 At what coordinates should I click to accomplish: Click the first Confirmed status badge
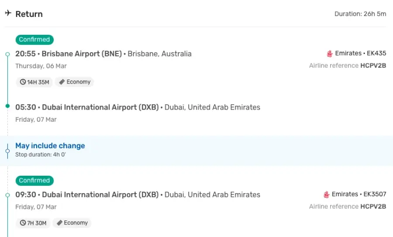[34, 40]
